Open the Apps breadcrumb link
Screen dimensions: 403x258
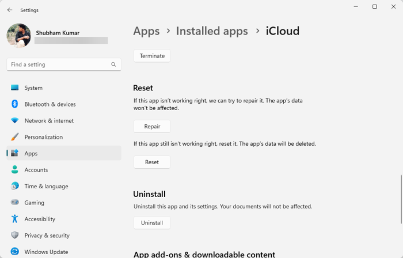146,31
